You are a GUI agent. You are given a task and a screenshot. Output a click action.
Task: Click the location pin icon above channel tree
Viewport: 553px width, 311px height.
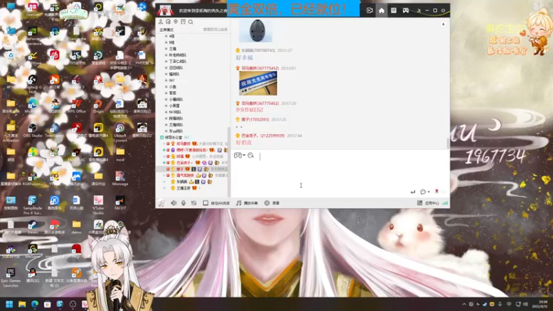(x=176, y=22)
